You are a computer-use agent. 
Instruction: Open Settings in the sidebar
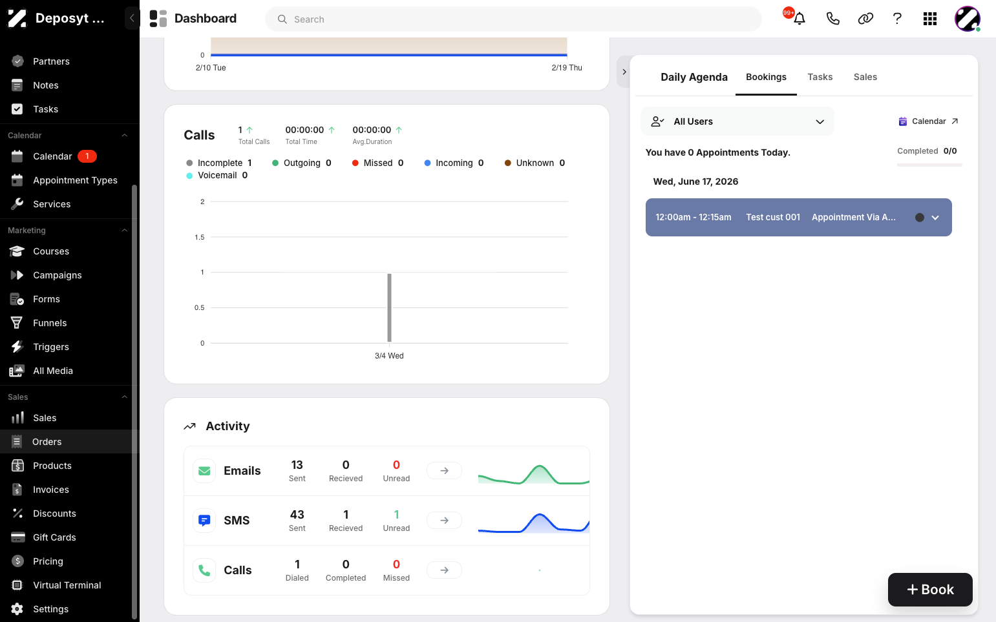pos(70,609)
